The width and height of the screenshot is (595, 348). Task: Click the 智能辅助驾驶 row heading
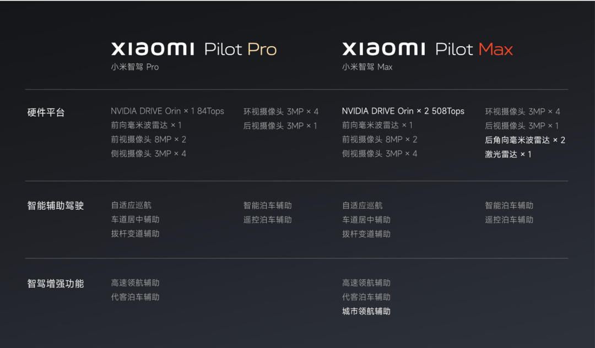56,205
